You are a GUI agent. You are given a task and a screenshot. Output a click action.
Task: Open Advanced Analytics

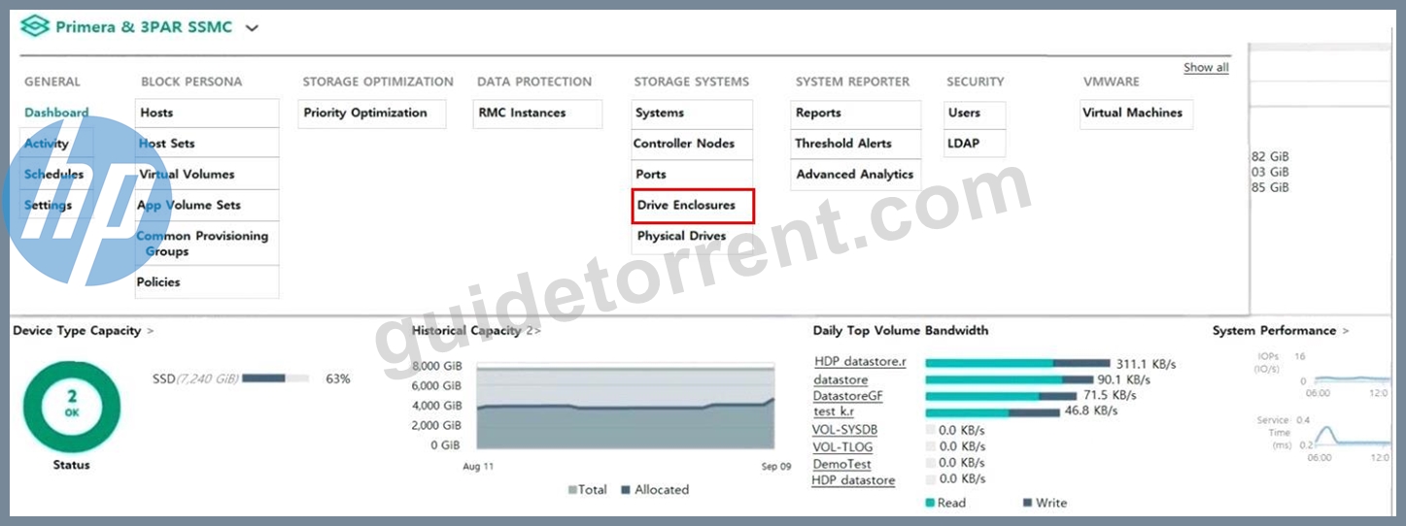(x=855, y=175)
